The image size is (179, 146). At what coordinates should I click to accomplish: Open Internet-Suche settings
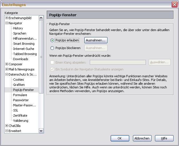pos(24,49)
